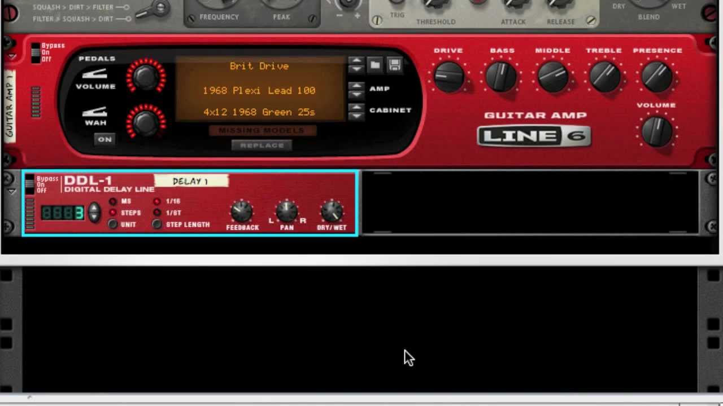Click the Treble knob
This screenshot has height=406, width=723.
[x=604, y=77]
